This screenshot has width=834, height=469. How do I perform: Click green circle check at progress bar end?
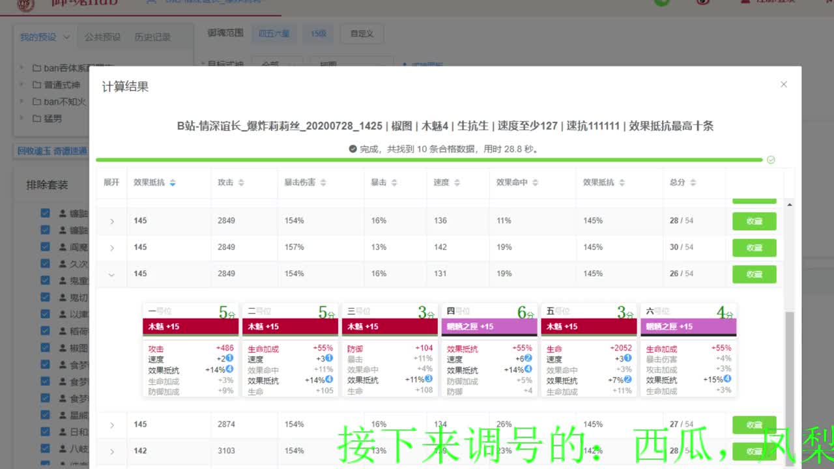[771, 160]
